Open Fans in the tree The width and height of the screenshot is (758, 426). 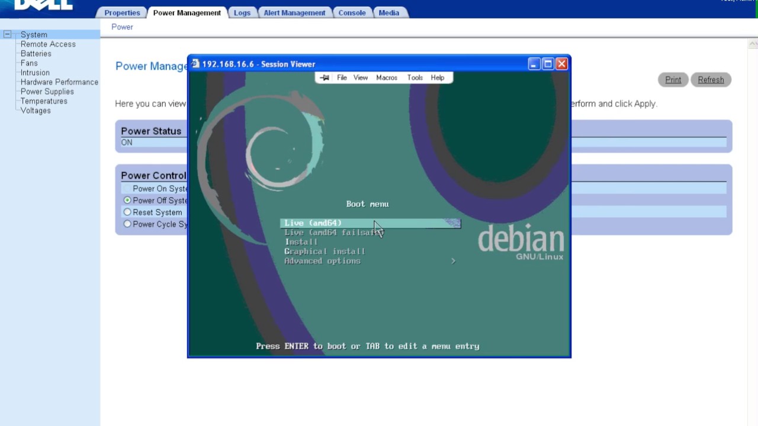click(x=29, y=63)
